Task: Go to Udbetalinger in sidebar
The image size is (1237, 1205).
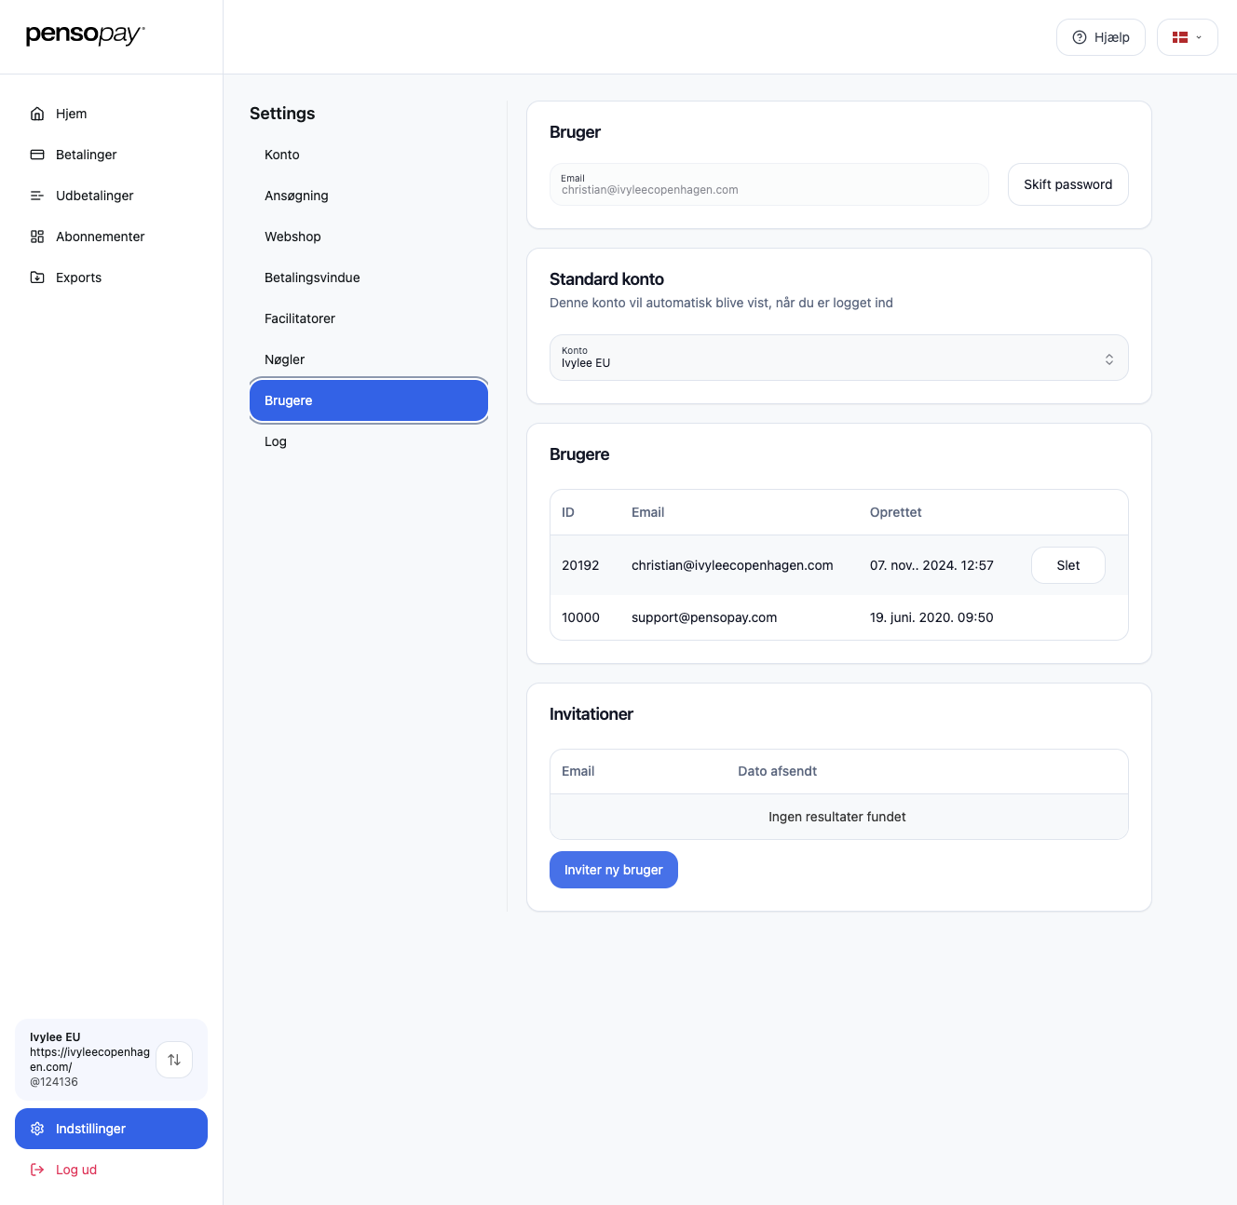Action: point(111,196)
